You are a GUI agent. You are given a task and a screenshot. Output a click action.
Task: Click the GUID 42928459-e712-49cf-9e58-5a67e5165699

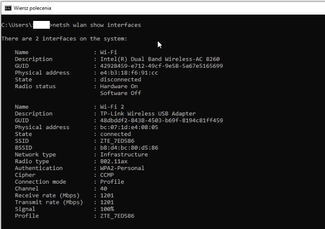162,66
